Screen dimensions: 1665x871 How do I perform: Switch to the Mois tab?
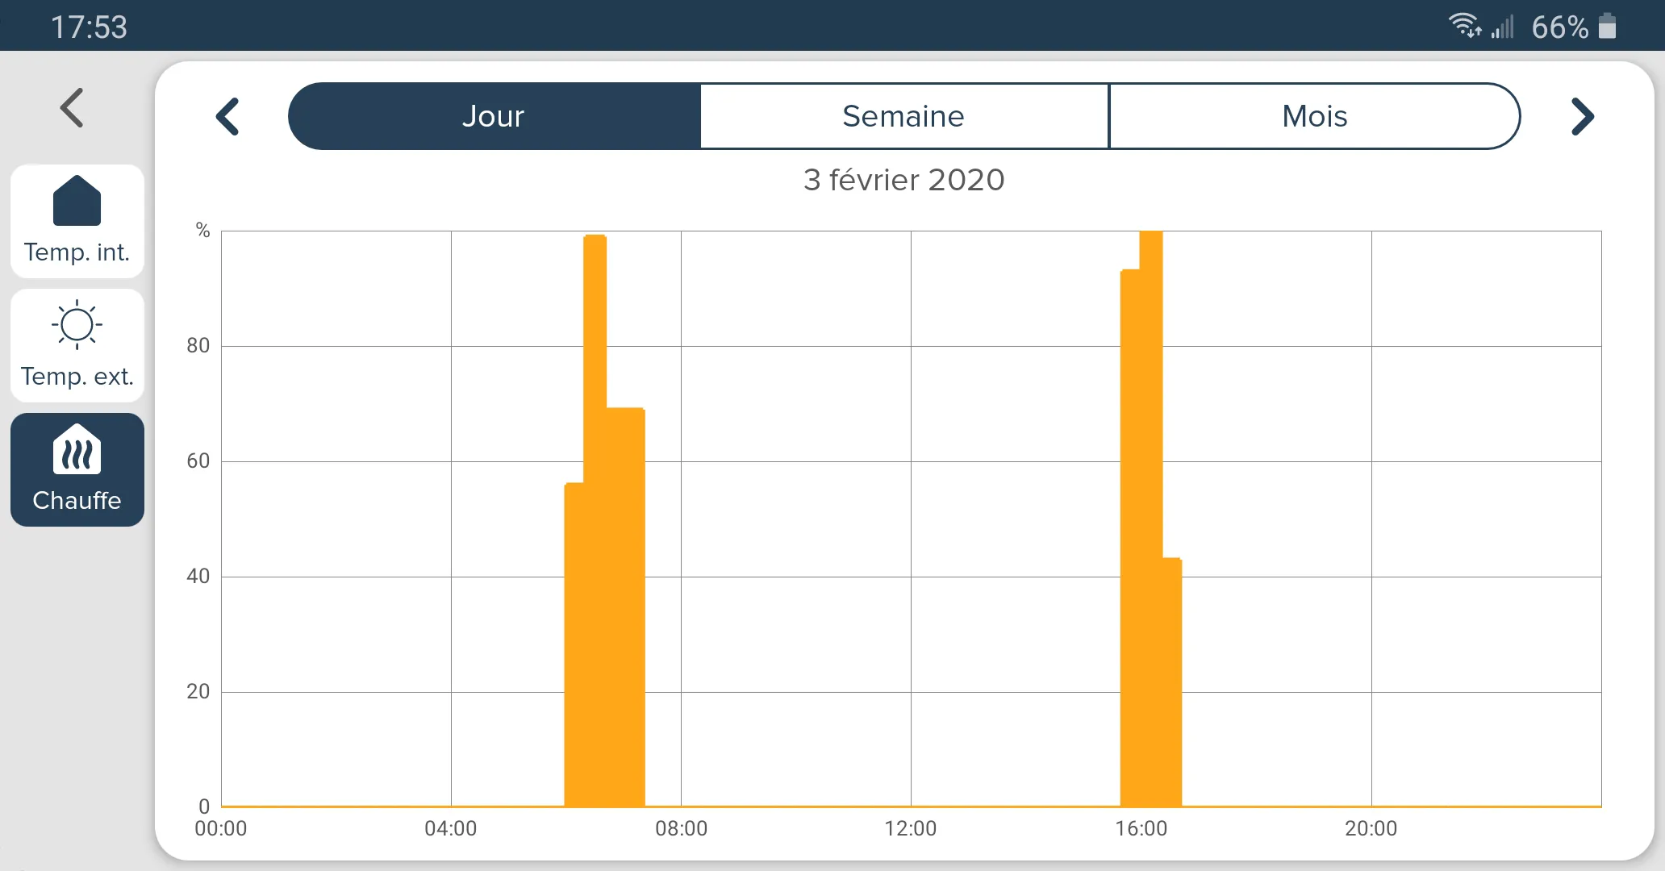coord(1315,116)
